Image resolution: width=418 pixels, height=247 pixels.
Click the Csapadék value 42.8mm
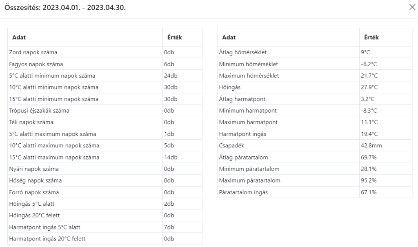click(x=371, y=146)
